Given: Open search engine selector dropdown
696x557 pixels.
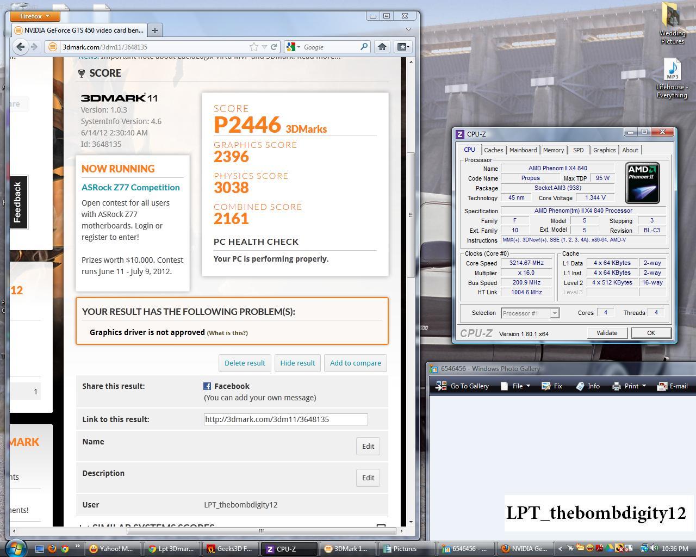Looking at the screenshot, I should (x=293, y=47).
